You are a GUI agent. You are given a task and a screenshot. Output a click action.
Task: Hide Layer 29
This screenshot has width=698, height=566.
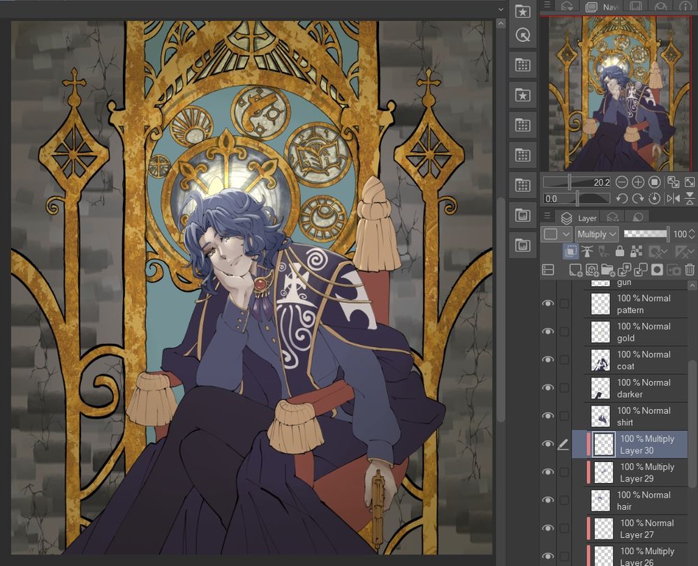click(x=548, y=472)
